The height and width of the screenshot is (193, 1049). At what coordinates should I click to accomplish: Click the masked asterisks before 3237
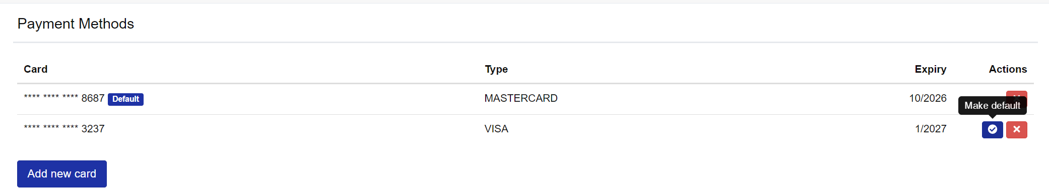51,127
